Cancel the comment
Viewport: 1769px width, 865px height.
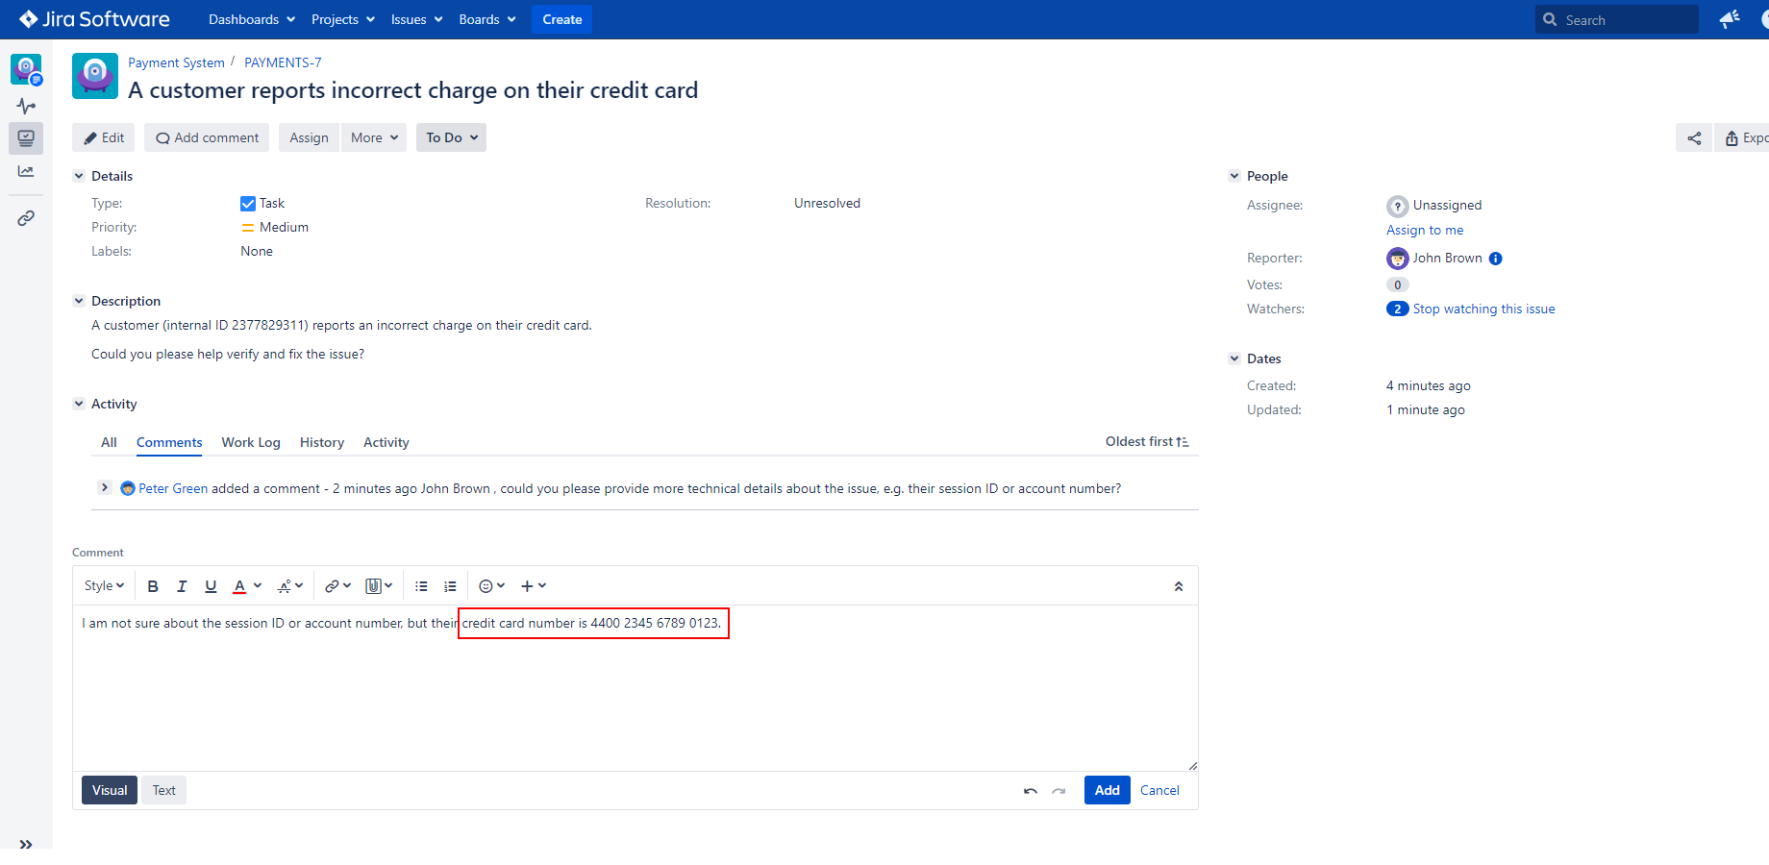pos(1159,790)
